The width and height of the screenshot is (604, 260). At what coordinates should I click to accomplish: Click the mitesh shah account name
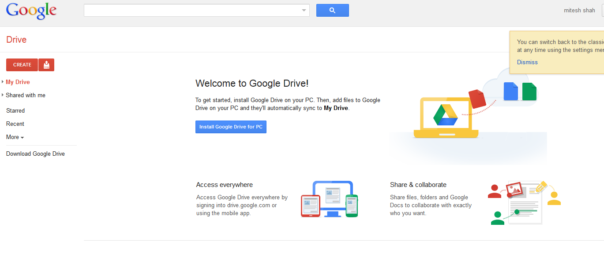(579, 10)
